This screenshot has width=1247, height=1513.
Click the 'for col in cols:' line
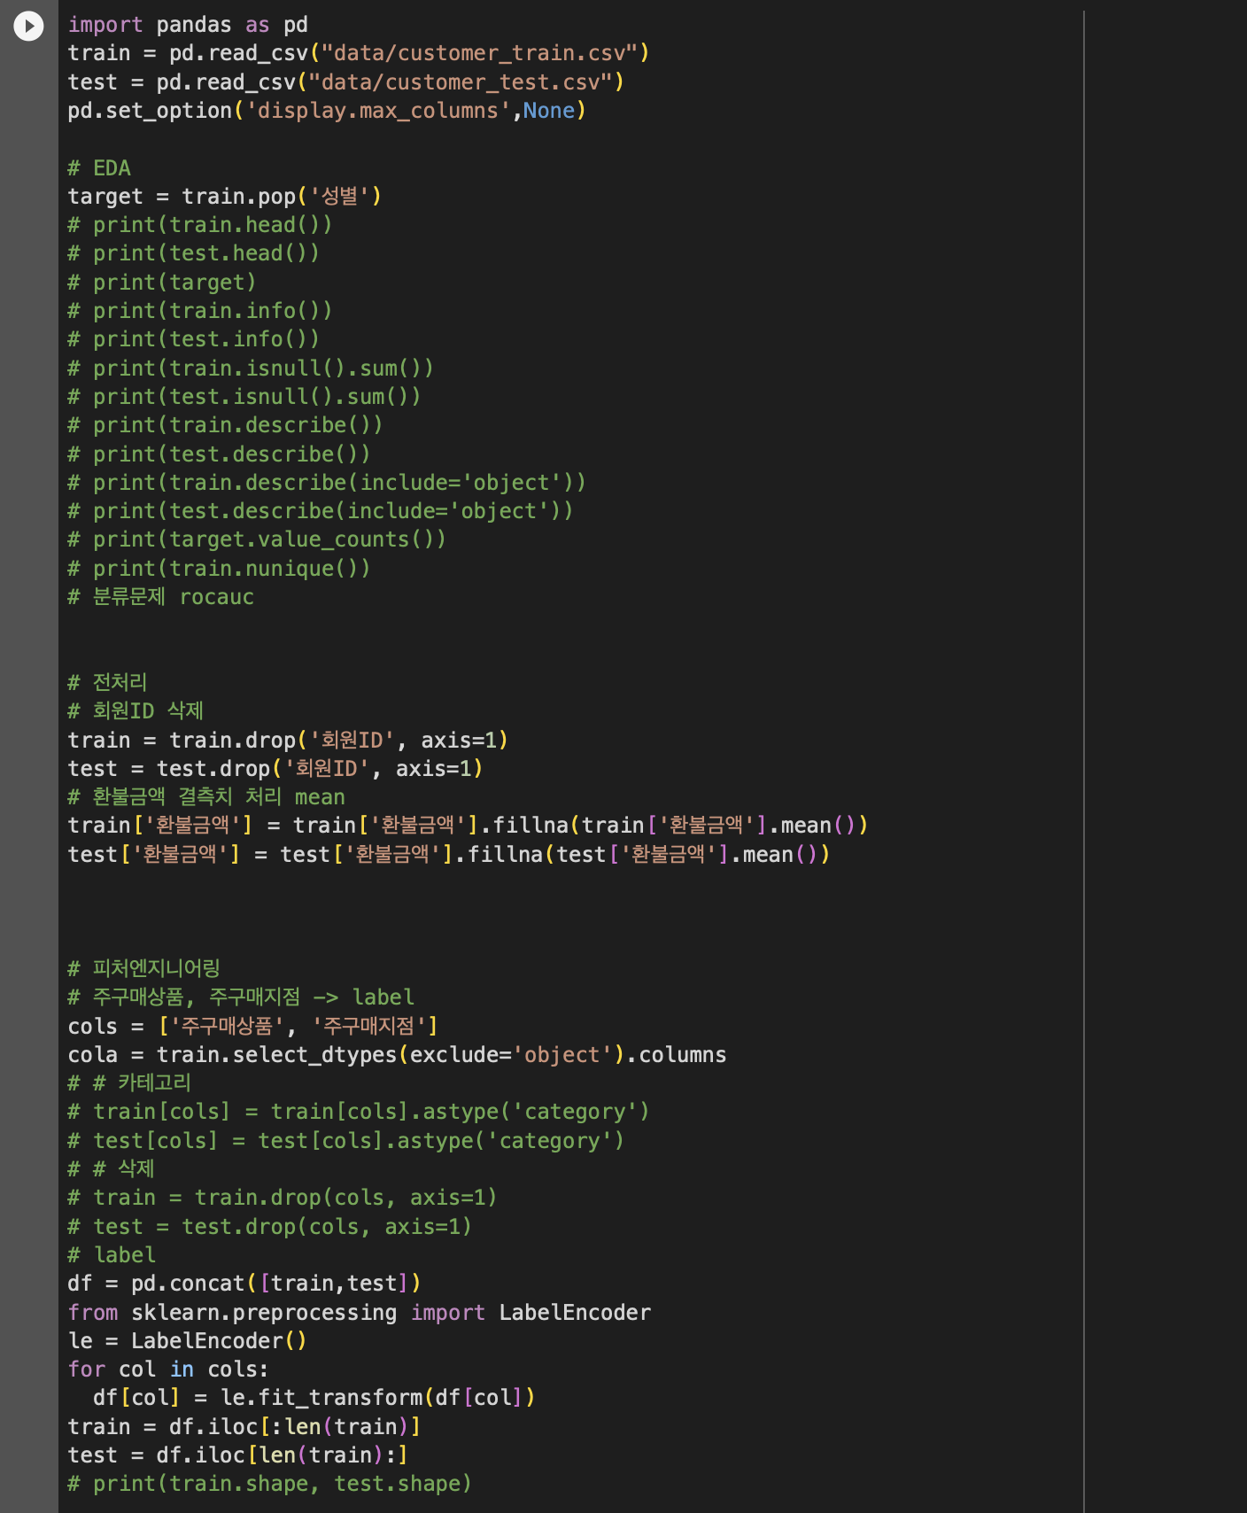pos(168,1369)
